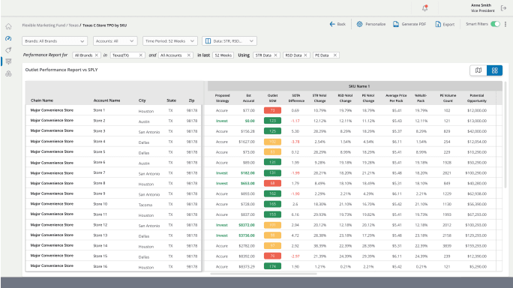Screen dimensions: 513x288
Task: Switch to map view
Action: point(478,70)
